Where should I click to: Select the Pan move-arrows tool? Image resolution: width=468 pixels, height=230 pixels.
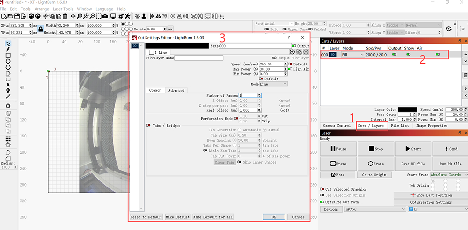(x=73, y=16)
